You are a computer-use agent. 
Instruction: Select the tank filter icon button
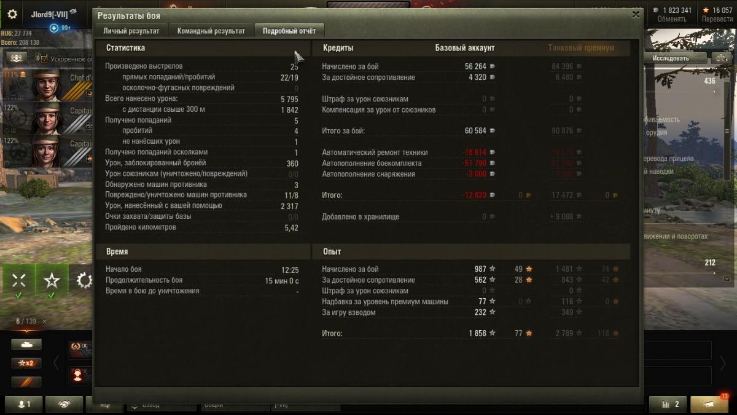tap(26, 344)
